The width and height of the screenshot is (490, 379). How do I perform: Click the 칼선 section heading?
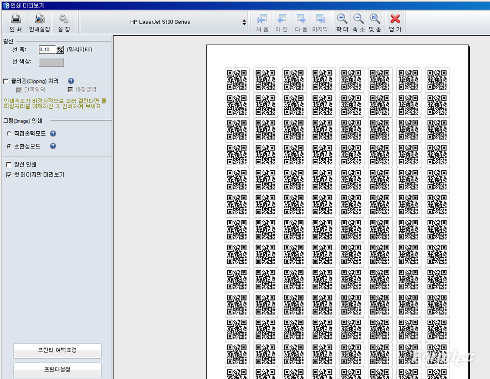pyautogui.click(x=8, y=41)
